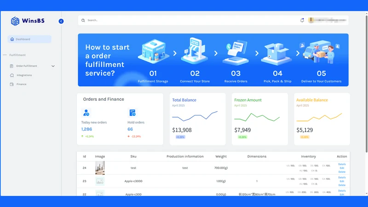The image size is (368, 207).
Task: Collapse sidebar with the round arrow button
Action: tap(61, 21)
